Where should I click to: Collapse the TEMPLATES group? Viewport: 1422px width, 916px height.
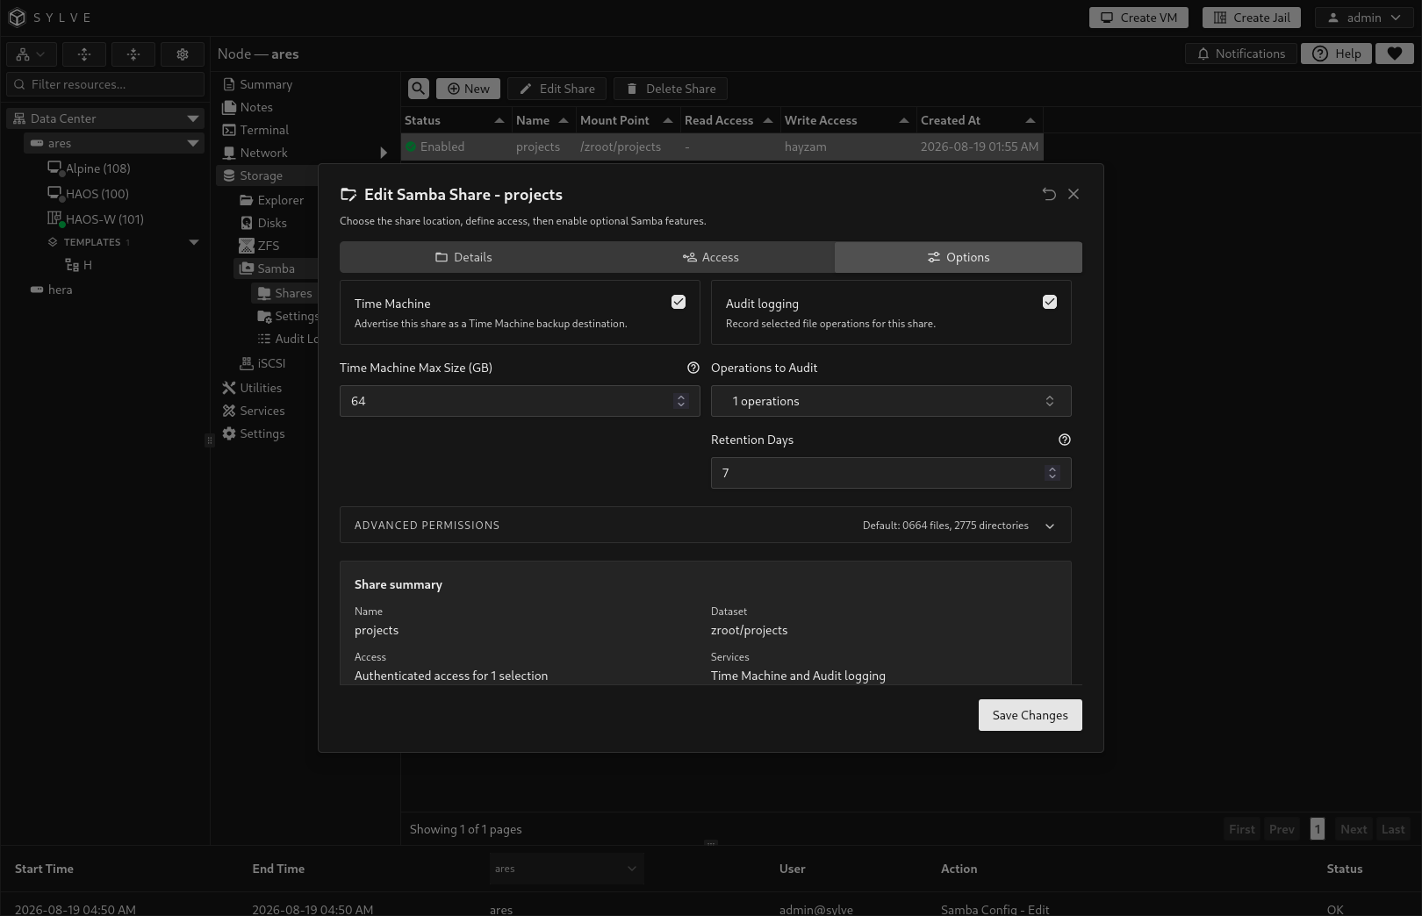(x=194, y=242)
